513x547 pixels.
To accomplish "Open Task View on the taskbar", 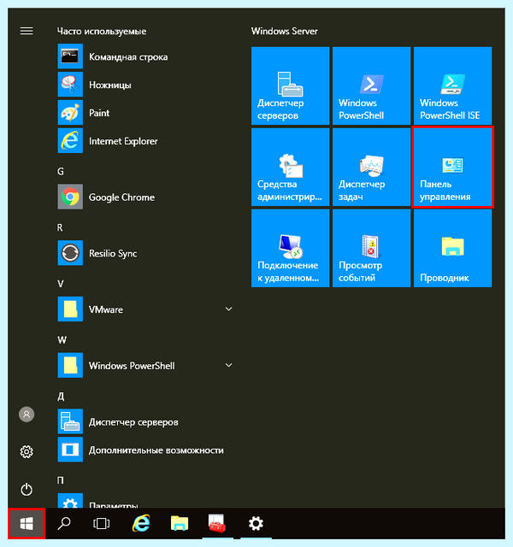I will click(102, 524).
